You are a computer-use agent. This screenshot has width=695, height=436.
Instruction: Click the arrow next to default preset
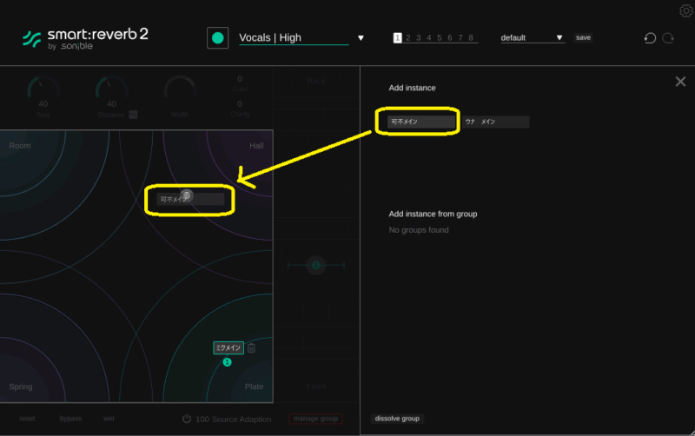[559, 38]
